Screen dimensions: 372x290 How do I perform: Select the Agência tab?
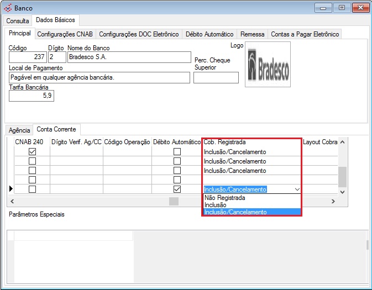(x=19, y=130)
